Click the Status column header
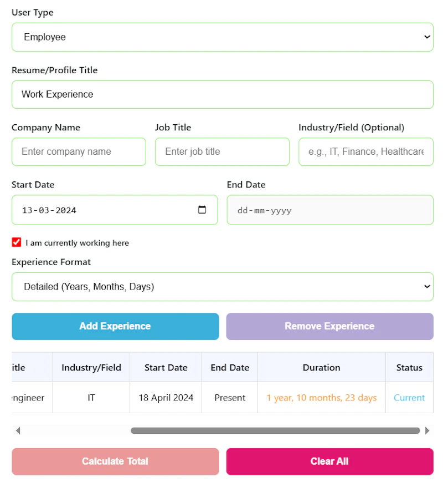This screenshot has width=443, height=487. tap(409, 367)
